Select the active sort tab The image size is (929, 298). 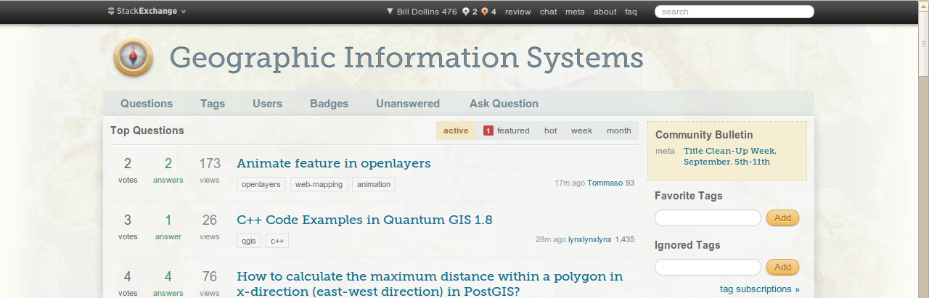[x=456, y=131]
